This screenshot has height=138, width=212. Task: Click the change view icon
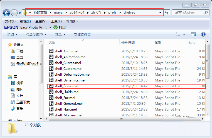tap(178, 34)
